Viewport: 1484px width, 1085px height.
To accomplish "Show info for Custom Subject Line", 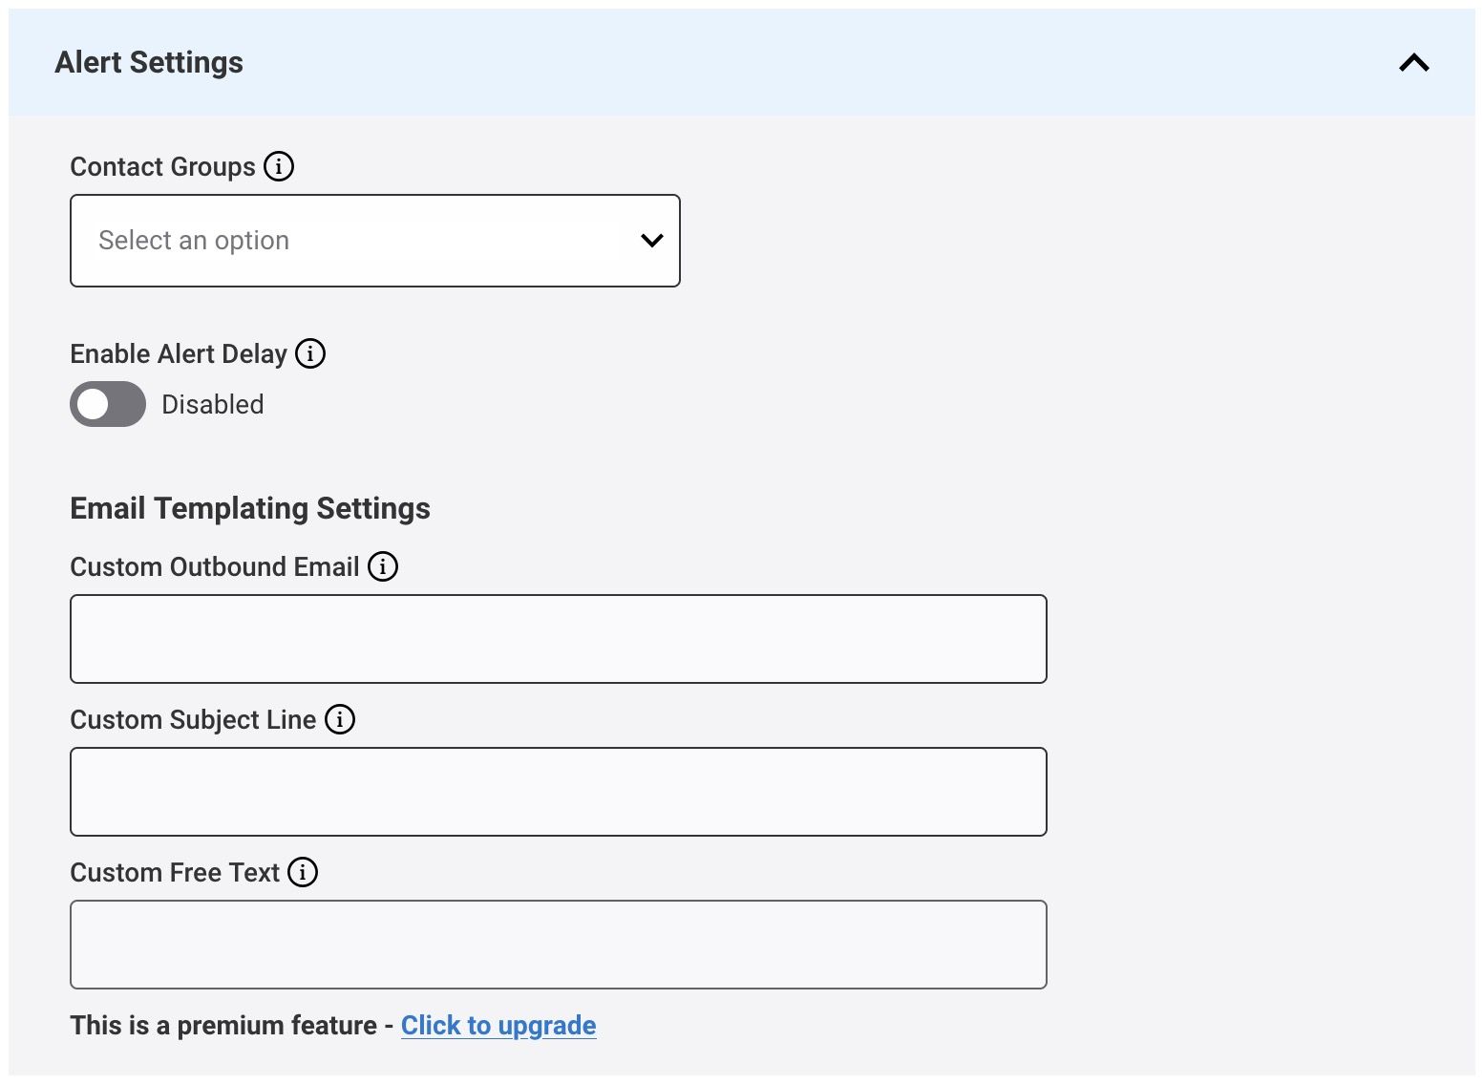I will click(x=340, y=719).
